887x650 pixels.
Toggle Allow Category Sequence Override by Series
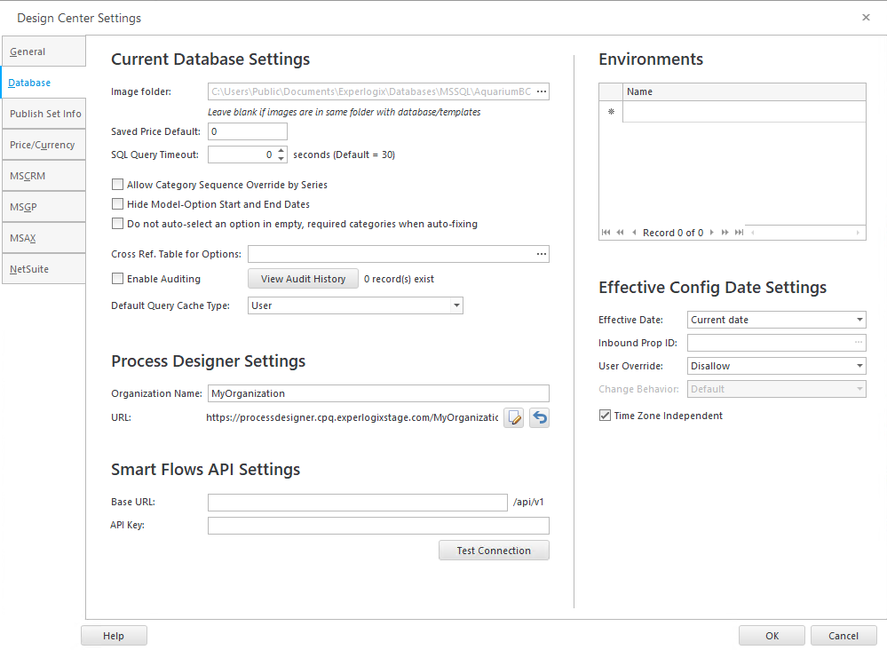pyautogui.click(x=118, y=185)
